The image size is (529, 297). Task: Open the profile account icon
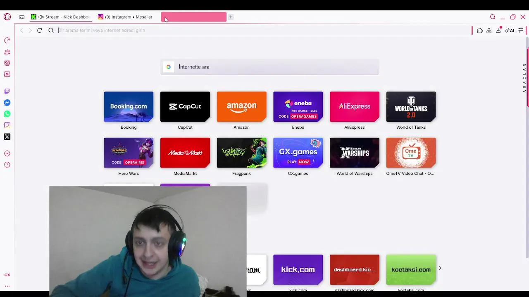(x=489, y=31)
